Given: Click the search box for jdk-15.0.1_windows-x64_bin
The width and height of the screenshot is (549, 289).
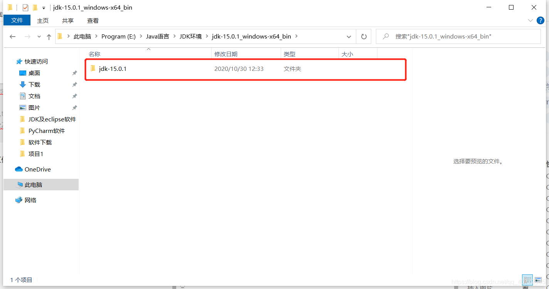Looking at the screenshot, I should click(458, 37).
